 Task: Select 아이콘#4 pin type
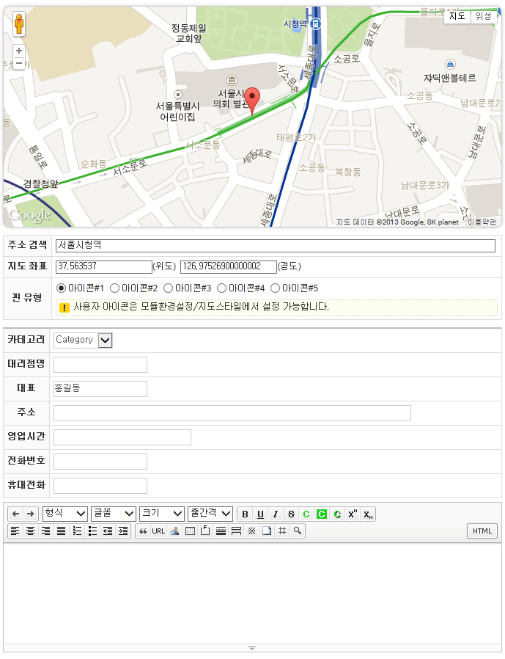tap(221, 288)
